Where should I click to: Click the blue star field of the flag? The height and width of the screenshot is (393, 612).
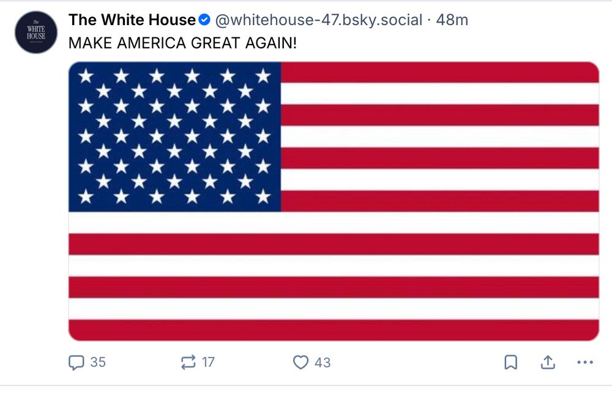tap(174, 136)
